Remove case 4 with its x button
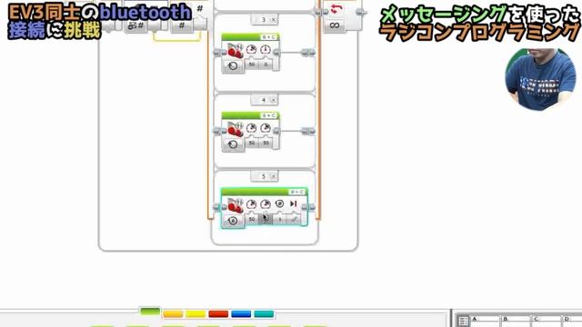The image size is (582, 327). click(x=274, y=100)
